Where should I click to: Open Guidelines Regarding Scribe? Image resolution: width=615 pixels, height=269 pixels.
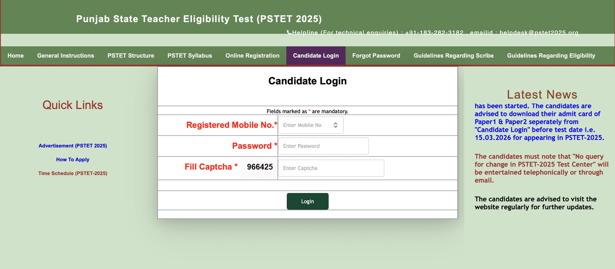(x=453, y=56)
